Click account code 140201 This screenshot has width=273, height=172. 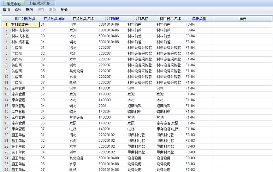[112, 129]
